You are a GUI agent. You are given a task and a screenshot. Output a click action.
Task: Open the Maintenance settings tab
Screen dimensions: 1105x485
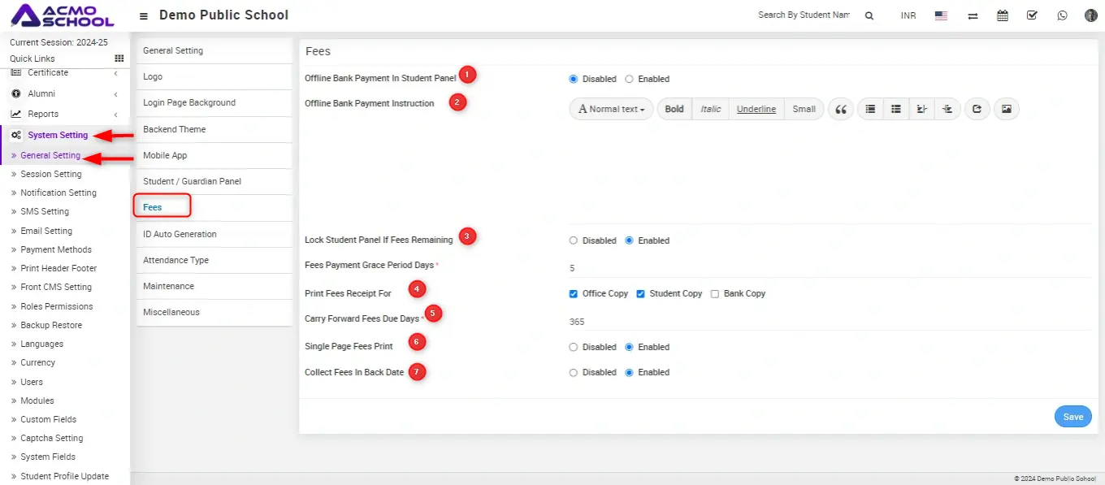click(x=168, y=286)
